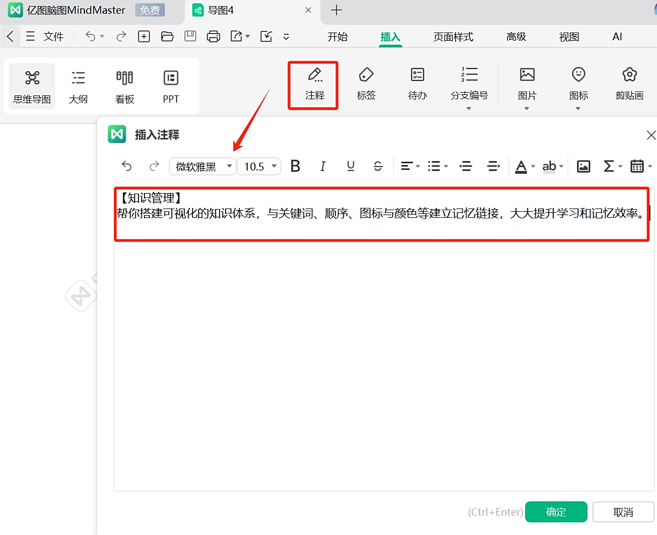Viewport: 657px width, 535px height.
Task: Switch to the 页面样式 tab
Action: (453, 37)
